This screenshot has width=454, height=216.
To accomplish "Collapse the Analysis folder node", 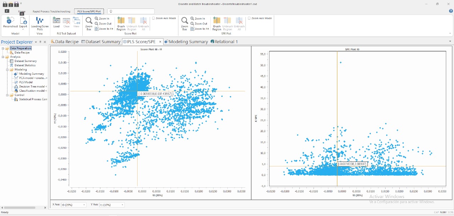I will click(x=3, y=57).
